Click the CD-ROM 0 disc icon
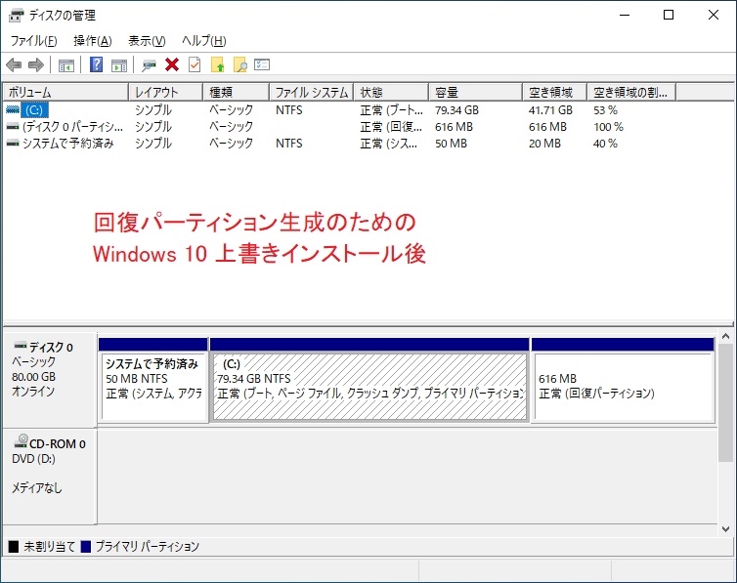The image size is (737, 583). point(21,440)
